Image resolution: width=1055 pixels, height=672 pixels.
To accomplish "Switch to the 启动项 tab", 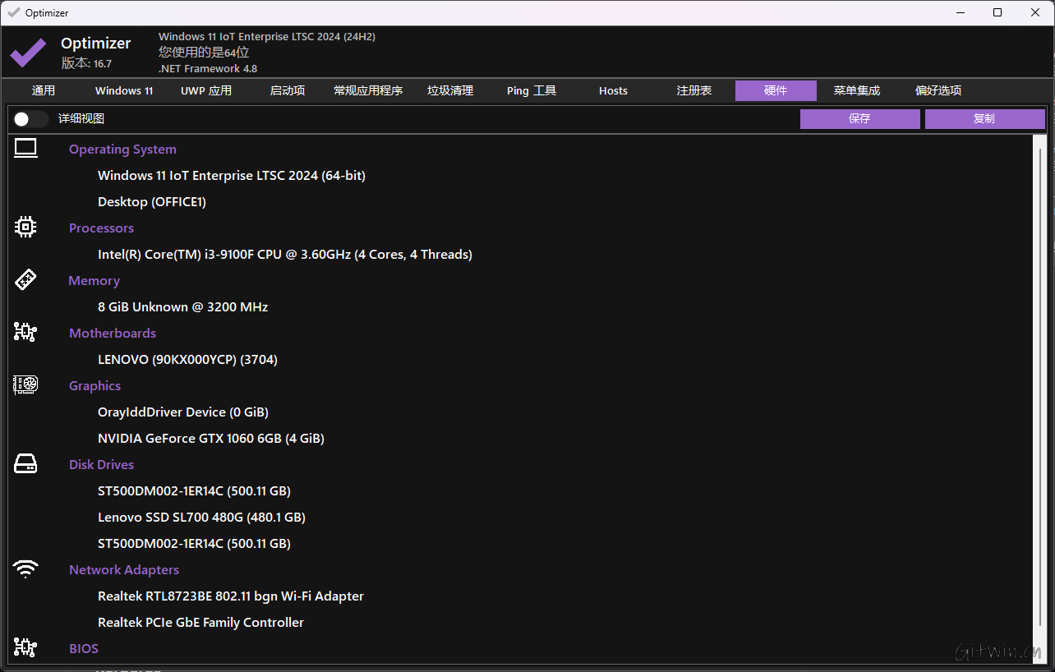I will (287, 90).
